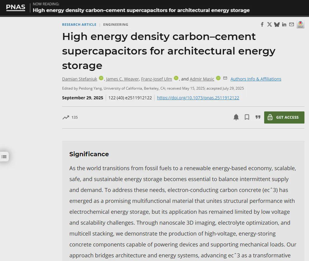The height and width of the screenshot is (261, 309).
Task: Go to PNAS home via logo
Action: pyautogui.click(x=15, y=7)
